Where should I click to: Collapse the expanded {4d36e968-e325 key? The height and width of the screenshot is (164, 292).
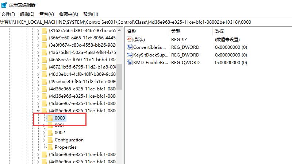pyautogui.click(x=38, y=110)
